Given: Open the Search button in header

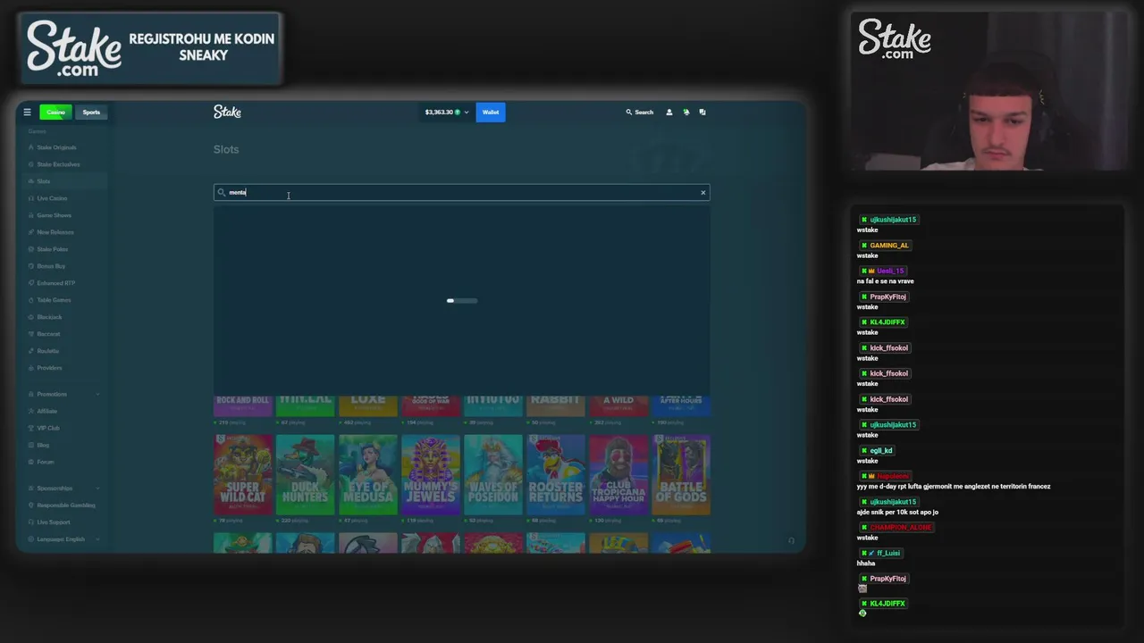Looking at the screenshot, I should tap(640, 113).
